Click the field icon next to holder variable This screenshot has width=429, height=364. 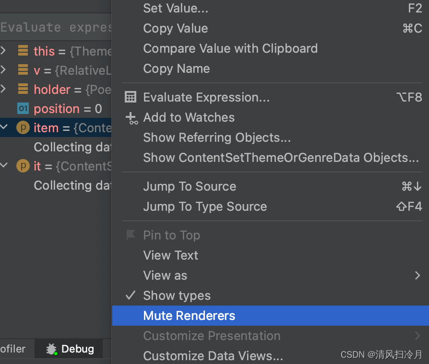[x=23, y=90]
